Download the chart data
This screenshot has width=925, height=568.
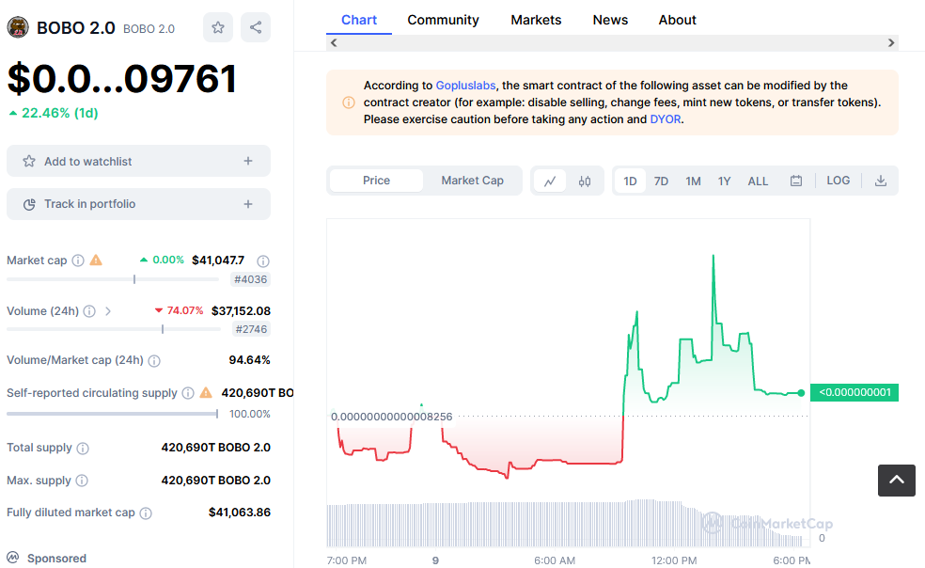pyautogui.click(x=880, y=181)
